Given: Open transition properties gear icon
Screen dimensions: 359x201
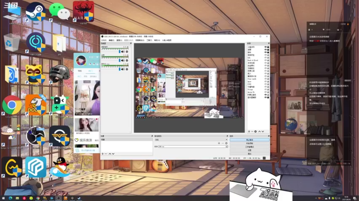Looking at the screenshot, I should (226, 143).
